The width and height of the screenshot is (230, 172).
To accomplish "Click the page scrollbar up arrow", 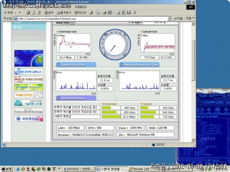I will pyautogui.click(x=193, y=24).
